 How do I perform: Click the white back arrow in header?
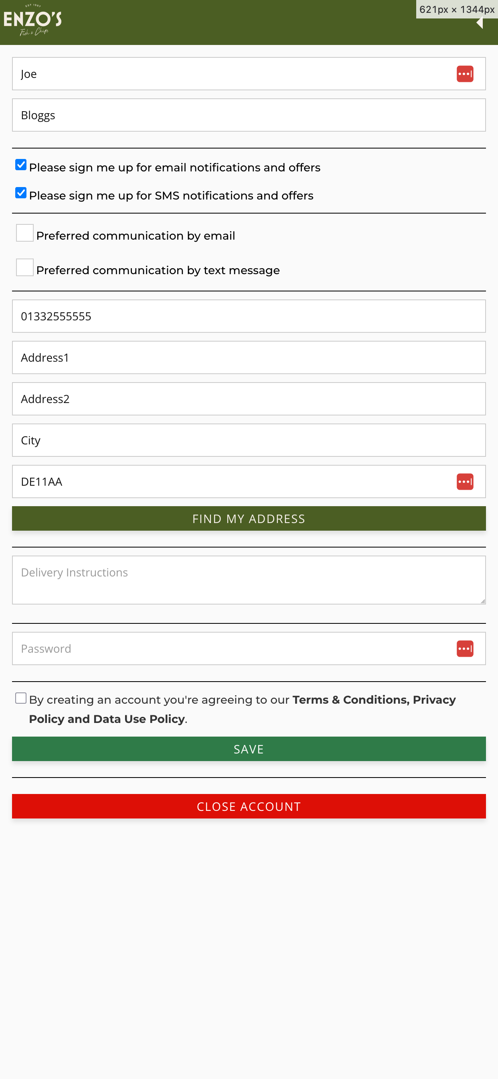480,22
